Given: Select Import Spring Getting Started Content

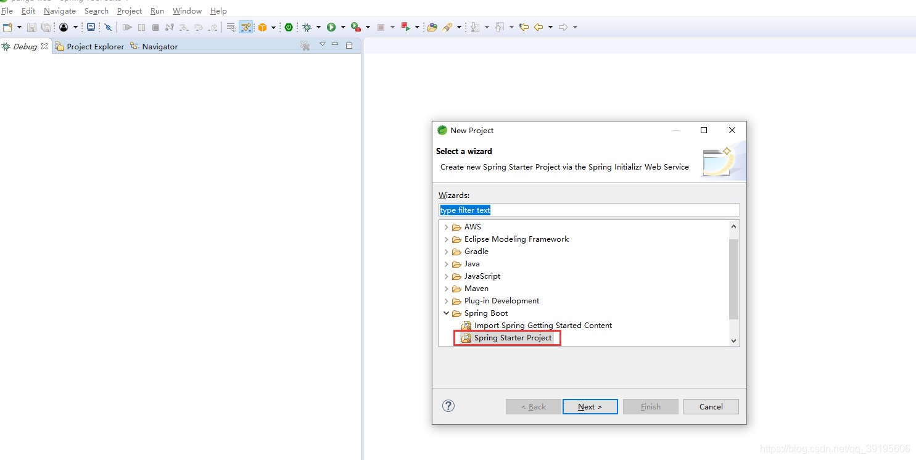Looking at the screenshot, I should 537,326.
